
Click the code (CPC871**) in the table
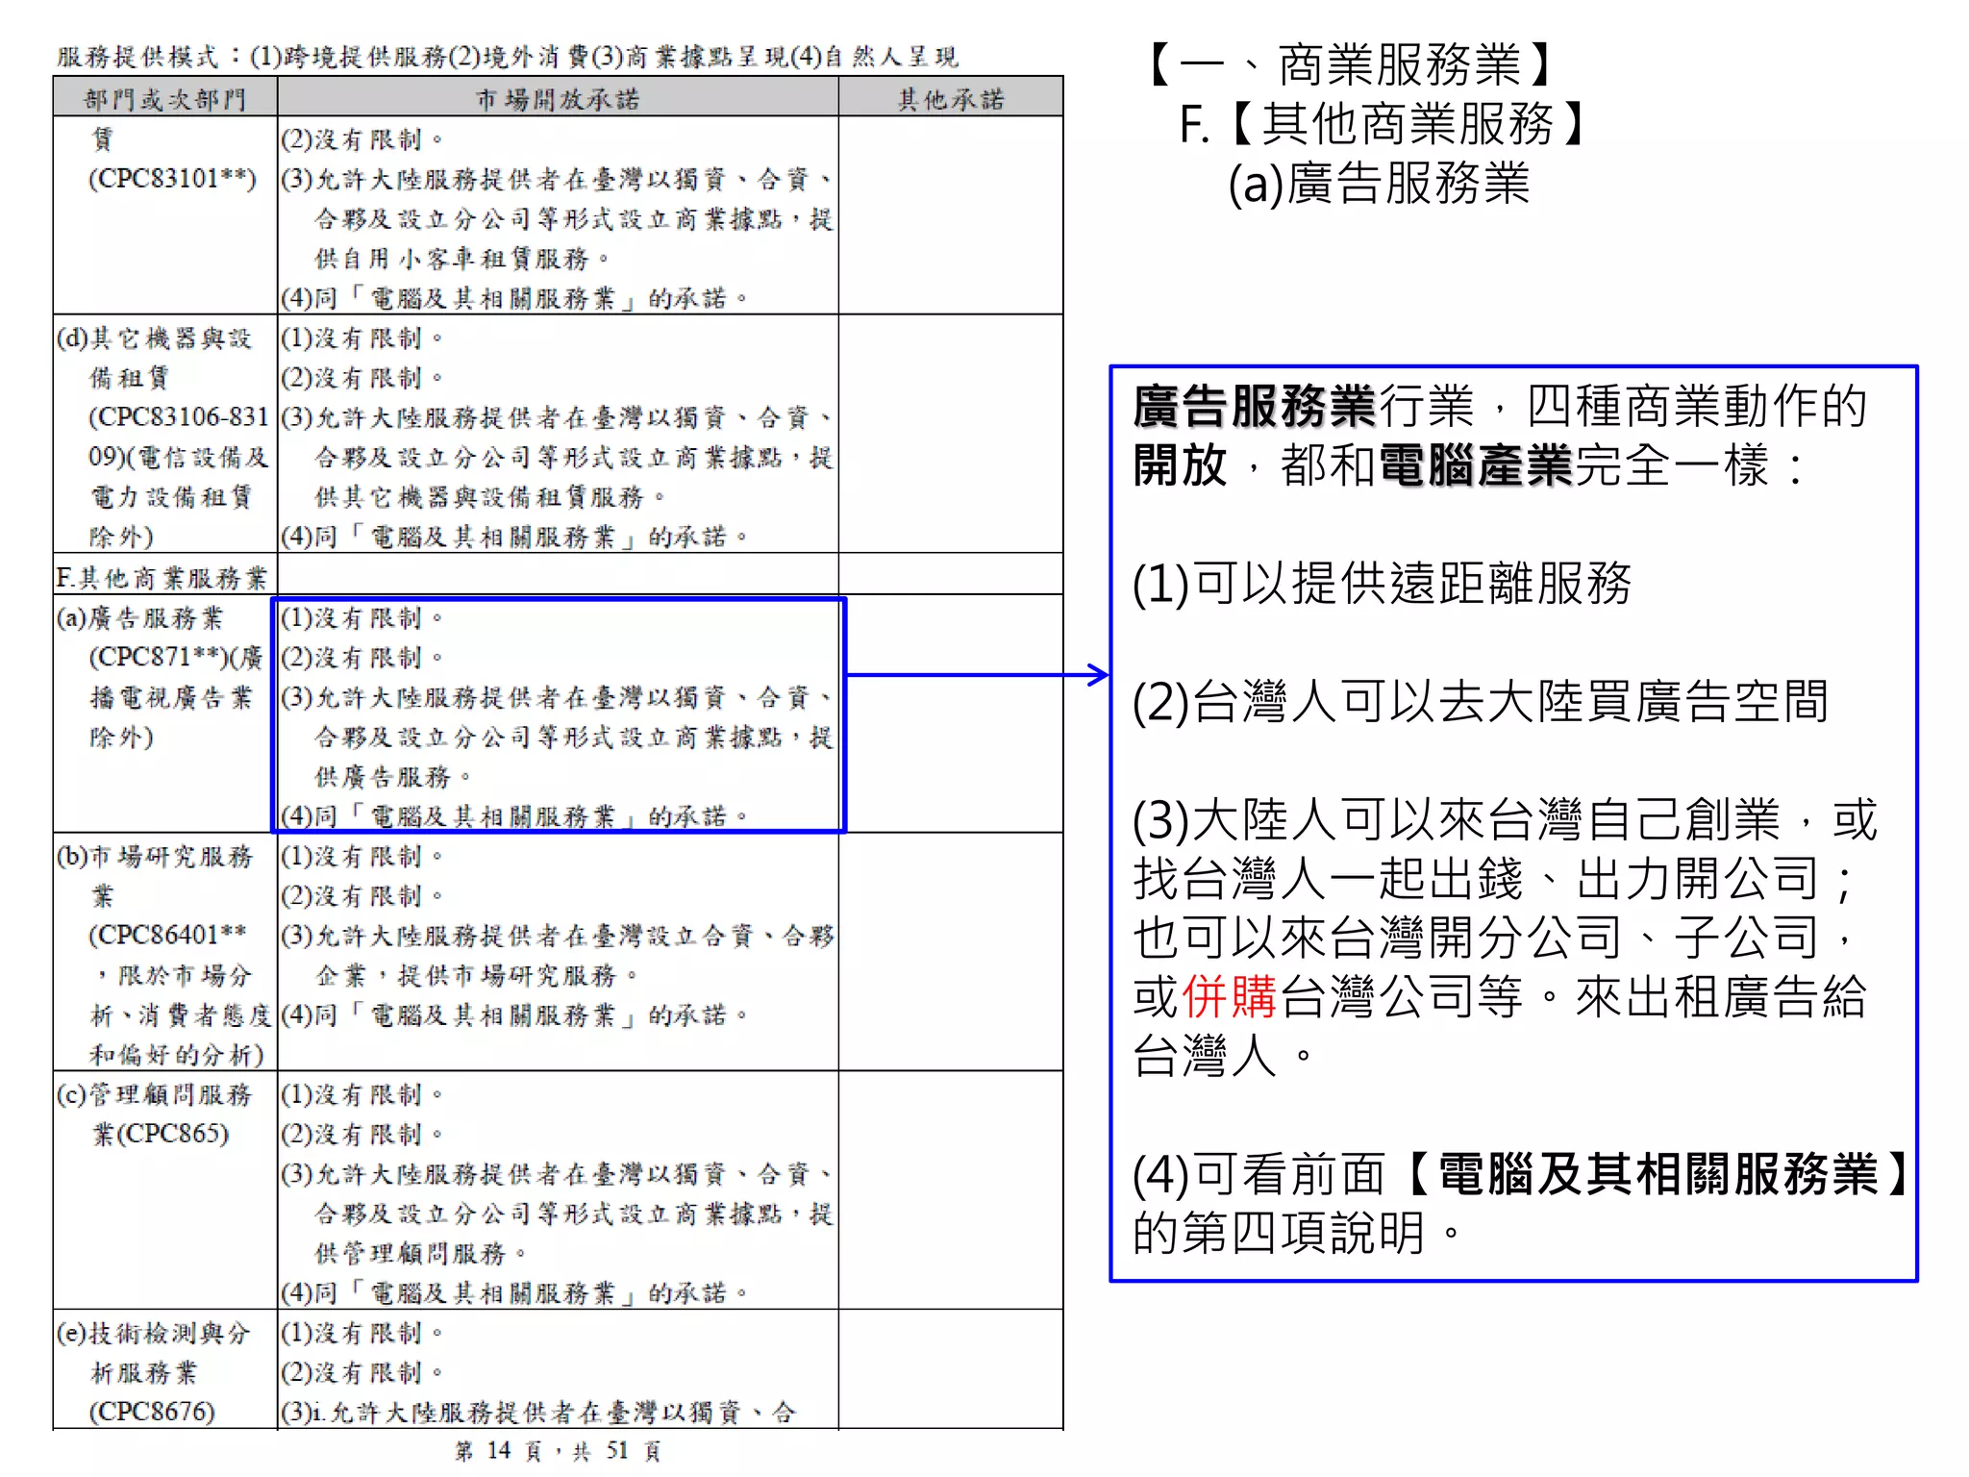[x=158, y=657]
